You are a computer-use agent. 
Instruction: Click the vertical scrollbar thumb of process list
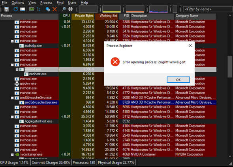pos(230,67)
